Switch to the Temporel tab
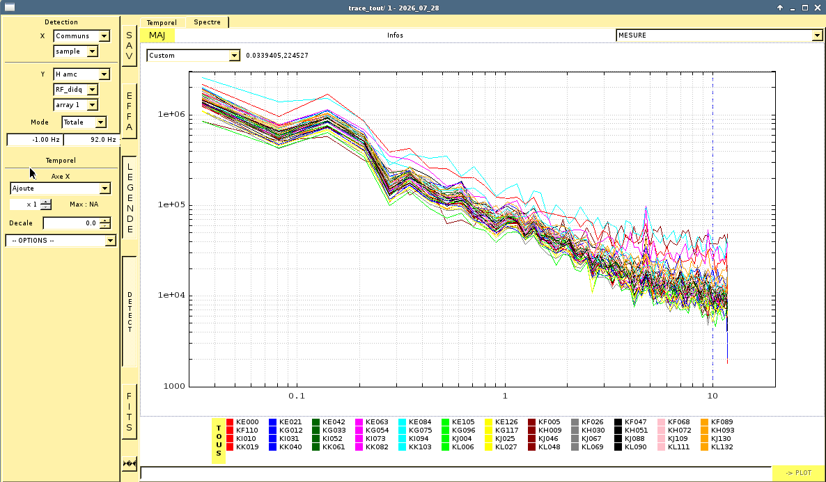This screenshot has width=826, height=482. point(162,23)
